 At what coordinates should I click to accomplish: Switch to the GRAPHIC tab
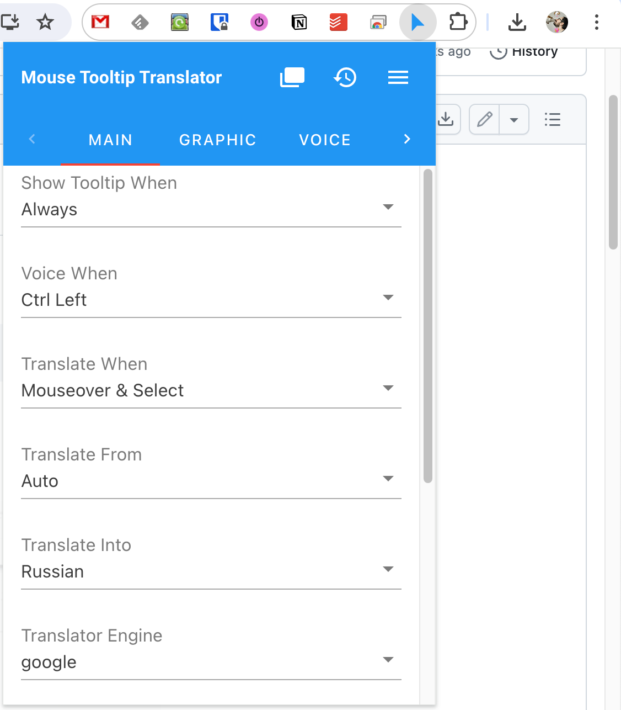[218, 140]
